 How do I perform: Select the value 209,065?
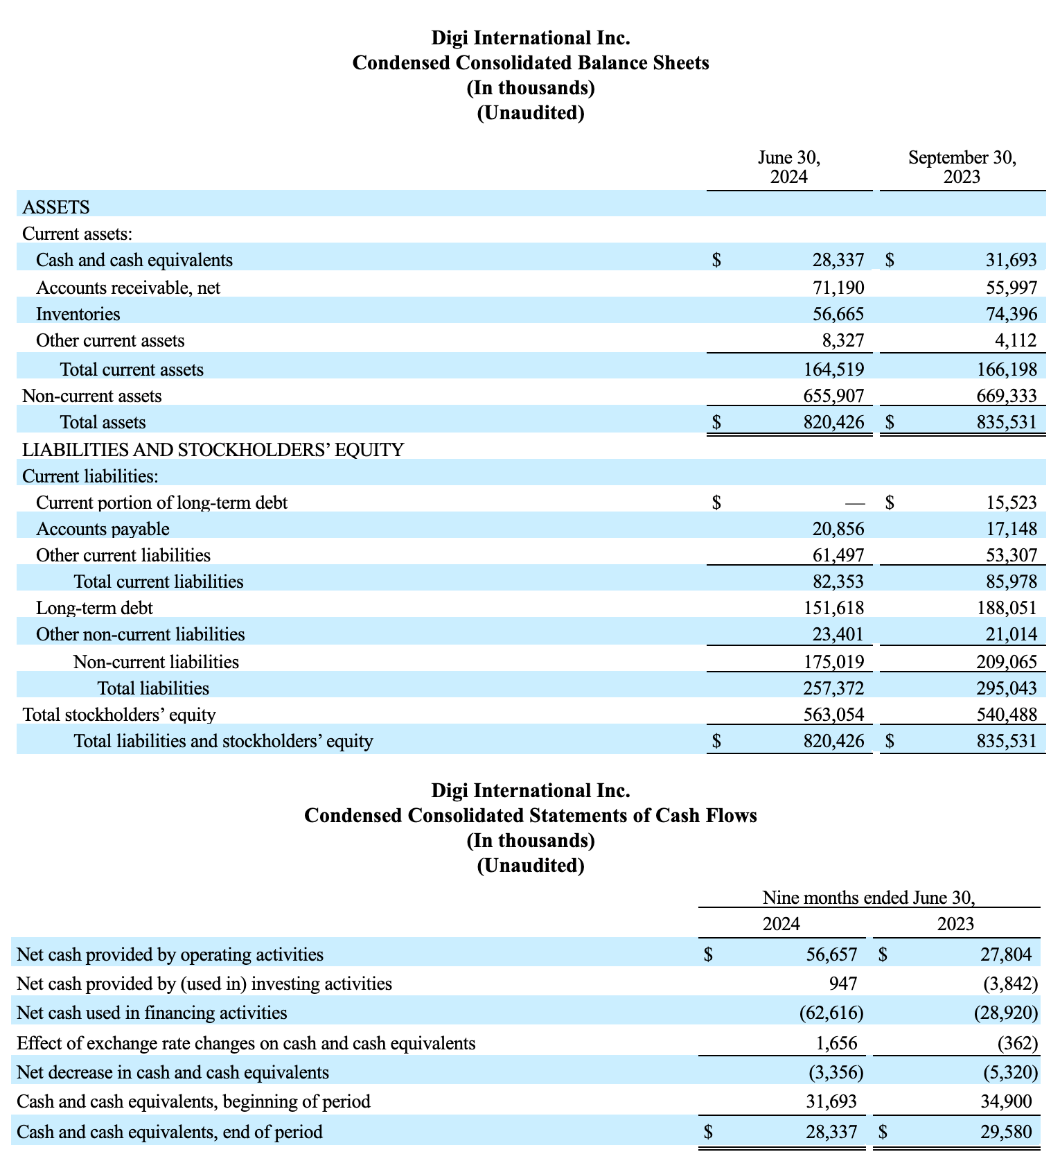(1007, 662)
